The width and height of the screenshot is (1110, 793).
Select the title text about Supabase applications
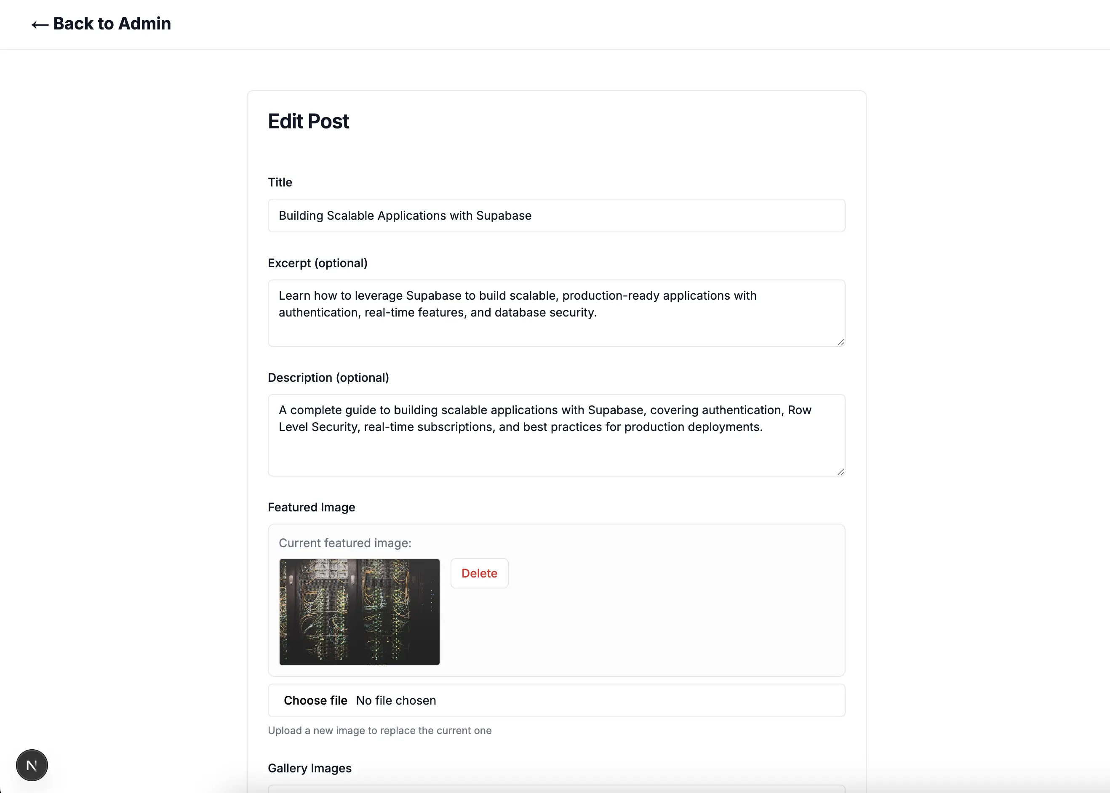(x=405, y=216)
